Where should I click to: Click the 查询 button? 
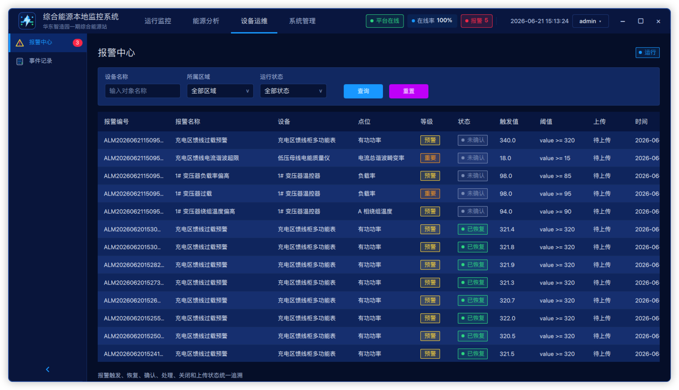363,91
